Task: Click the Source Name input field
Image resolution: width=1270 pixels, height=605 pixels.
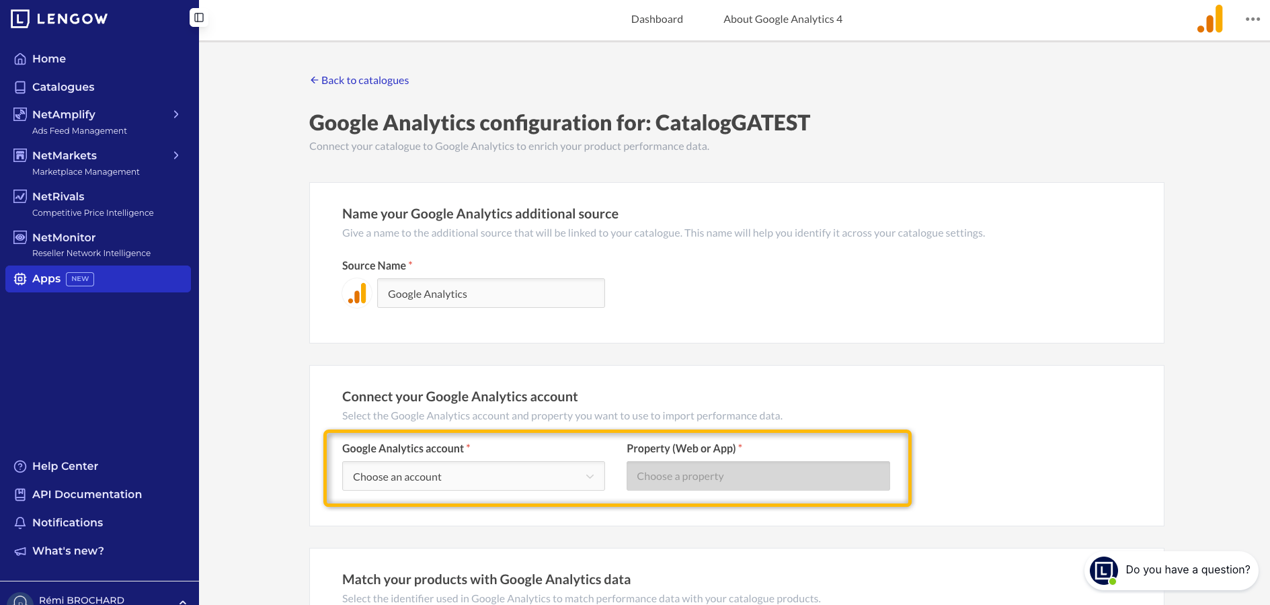Action: click(x=491, y=293)
